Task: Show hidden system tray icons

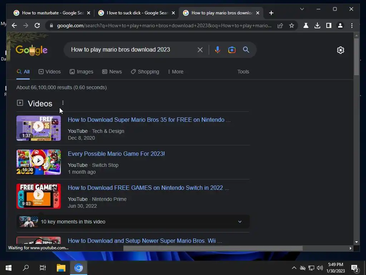Action: pyautogui.click(x=294, y=268)
